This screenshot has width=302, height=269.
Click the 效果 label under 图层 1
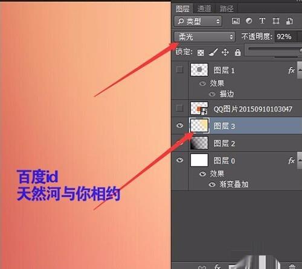(x=217, y=83)
